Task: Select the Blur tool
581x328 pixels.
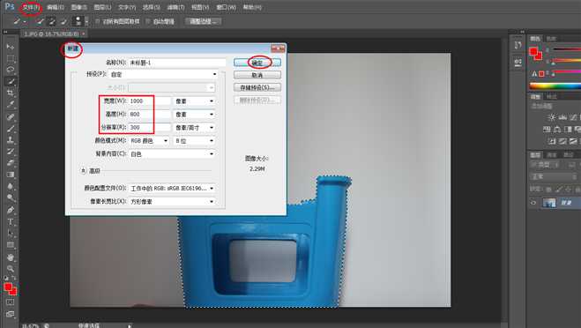Action: tap(11, 186)
